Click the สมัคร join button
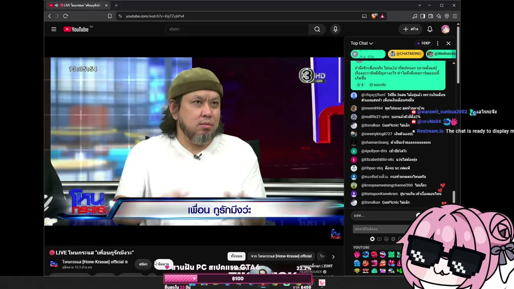514x289 pixels. (x=143, y=264)
